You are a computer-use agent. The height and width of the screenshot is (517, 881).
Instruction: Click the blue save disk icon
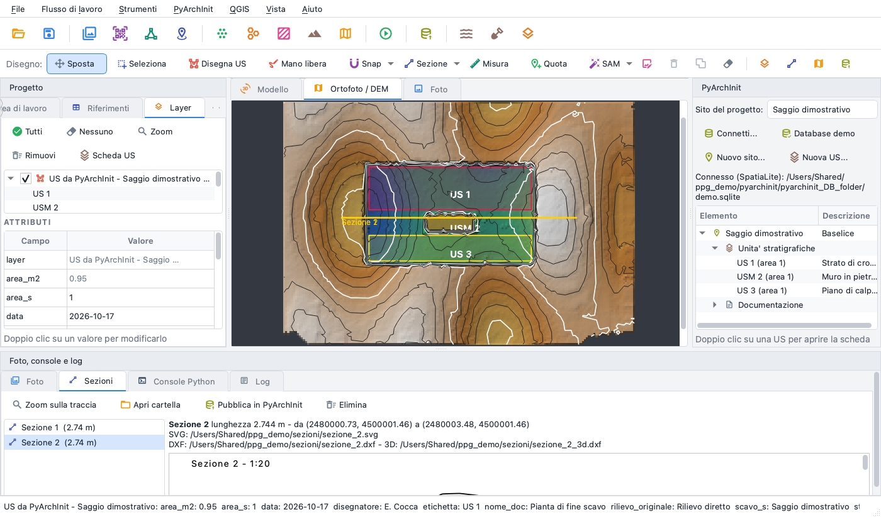click(x=49, y=34)
